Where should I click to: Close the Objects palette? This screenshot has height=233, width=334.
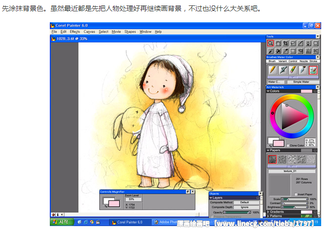click(260, 194)
